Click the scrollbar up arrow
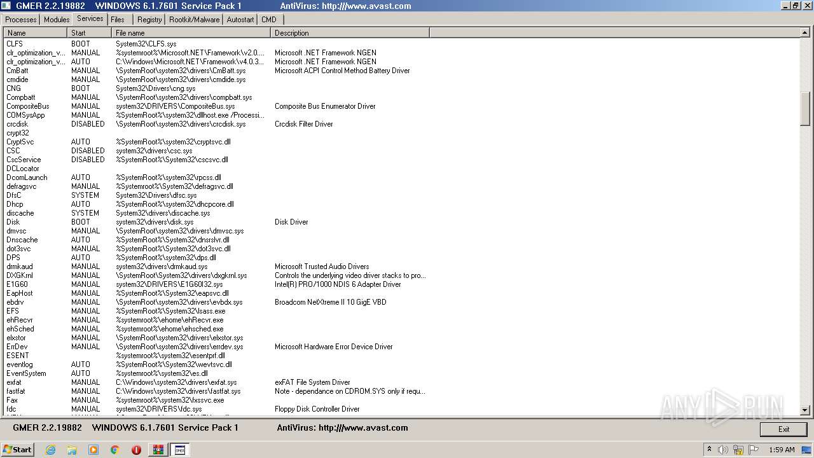 805,33
